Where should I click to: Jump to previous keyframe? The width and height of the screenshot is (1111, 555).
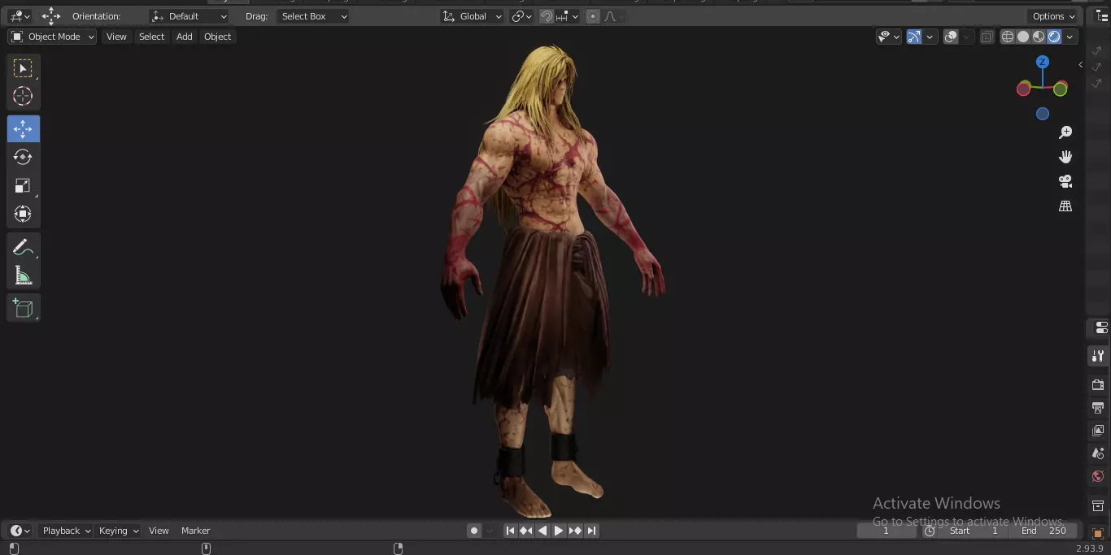point(526,531)
